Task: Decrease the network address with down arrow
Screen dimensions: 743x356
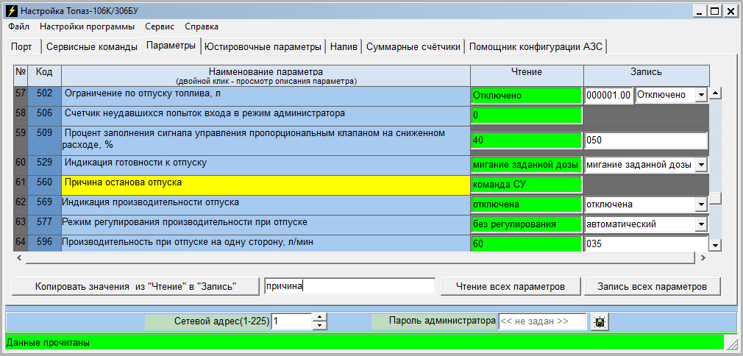Action: pyautogui.click(x=320, y=326)
